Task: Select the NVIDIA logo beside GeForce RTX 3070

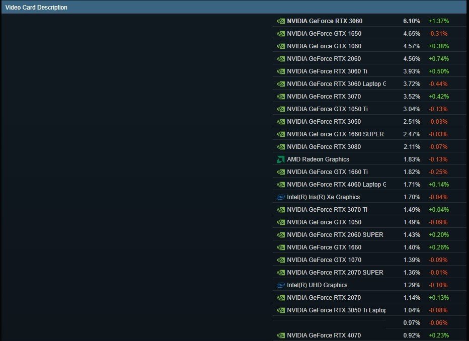Action: tap(281, 96)
